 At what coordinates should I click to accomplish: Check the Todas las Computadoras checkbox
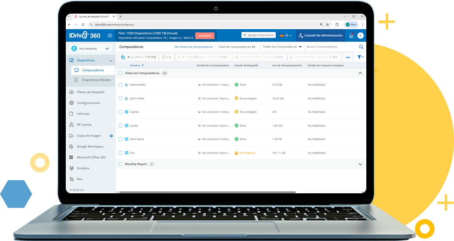[120, 73]
